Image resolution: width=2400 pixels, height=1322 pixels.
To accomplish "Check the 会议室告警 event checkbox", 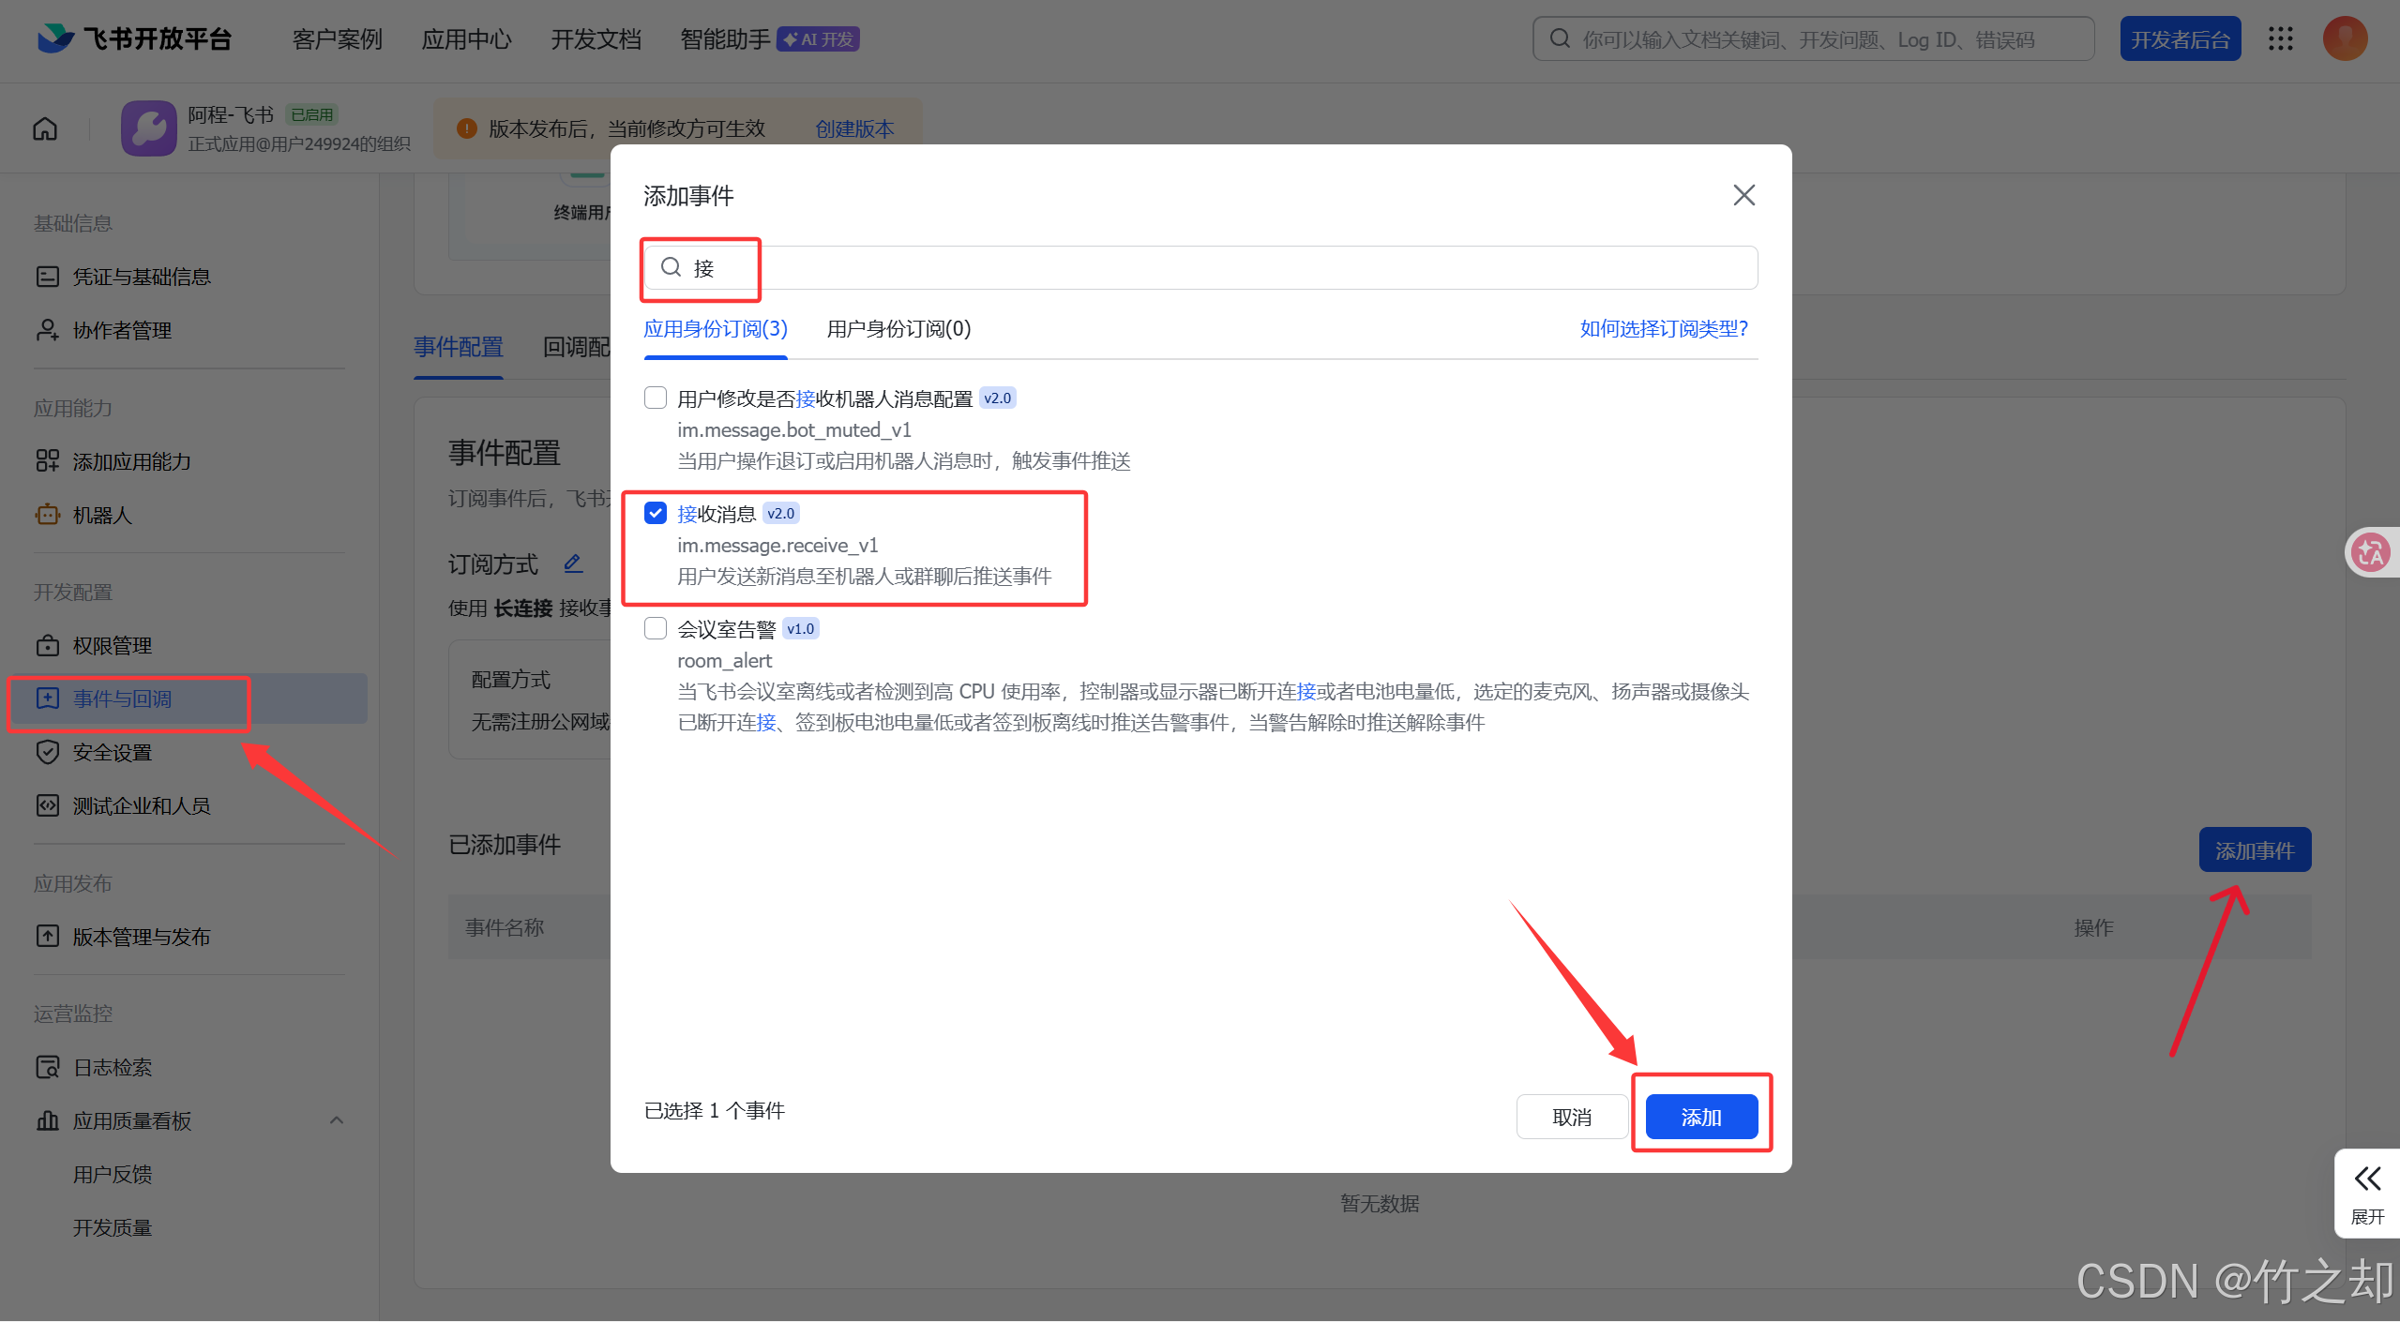I will pyautogui.click(x=656, y=628).
